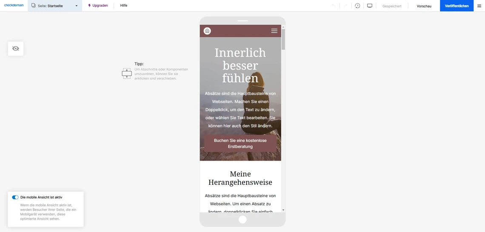Click the Buchen Sie eine kostenlose Erstberatung button
485x232 pixels.
tap(240, 143)
